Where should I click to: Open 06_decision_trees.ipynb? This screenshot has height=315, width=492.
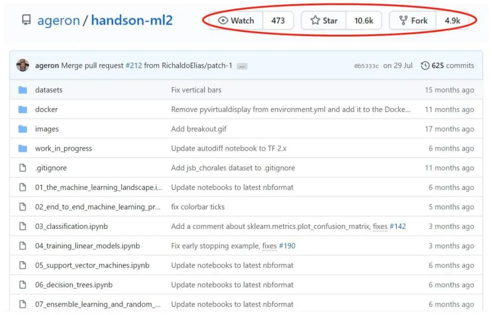click(74, 285)
